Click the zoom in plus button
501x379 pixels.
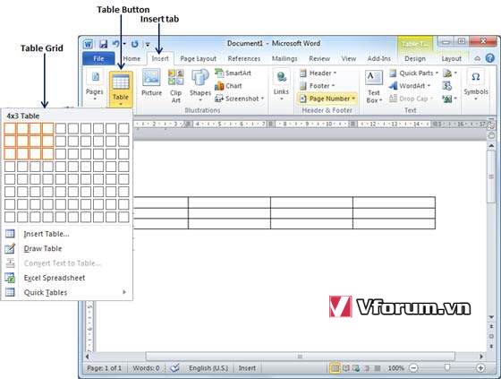tap(480, 368)
